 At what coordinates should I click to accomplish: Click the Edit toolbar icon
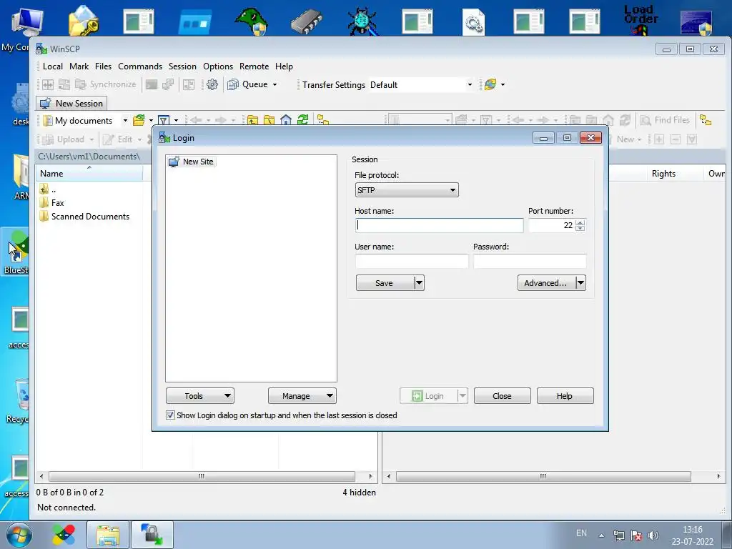pos(109,139)
